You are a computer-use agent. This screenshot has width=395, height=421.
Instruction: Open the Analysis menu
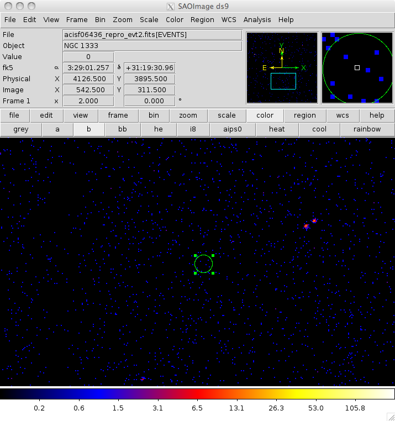(x=257, y=19)
